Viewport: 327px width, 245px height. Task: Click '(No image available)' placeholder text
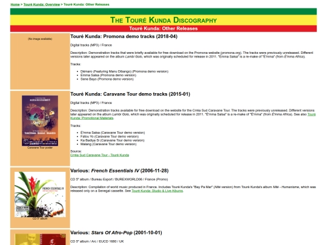tap(40, 39)
